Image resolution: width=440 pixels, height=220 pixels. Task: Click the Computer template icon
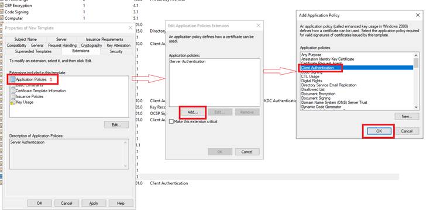pyautogui.click(x=2, y=18)
